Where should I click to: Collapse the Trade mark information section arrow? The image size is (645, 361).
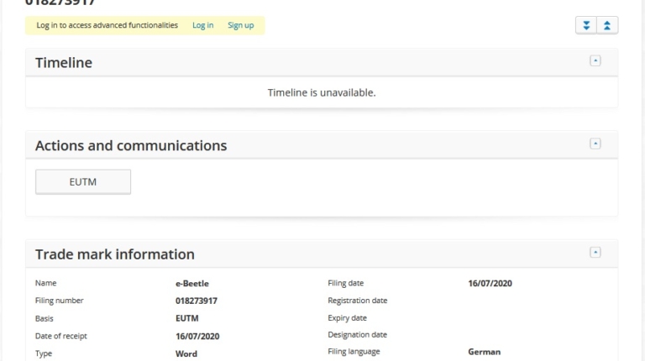point(595,252)
